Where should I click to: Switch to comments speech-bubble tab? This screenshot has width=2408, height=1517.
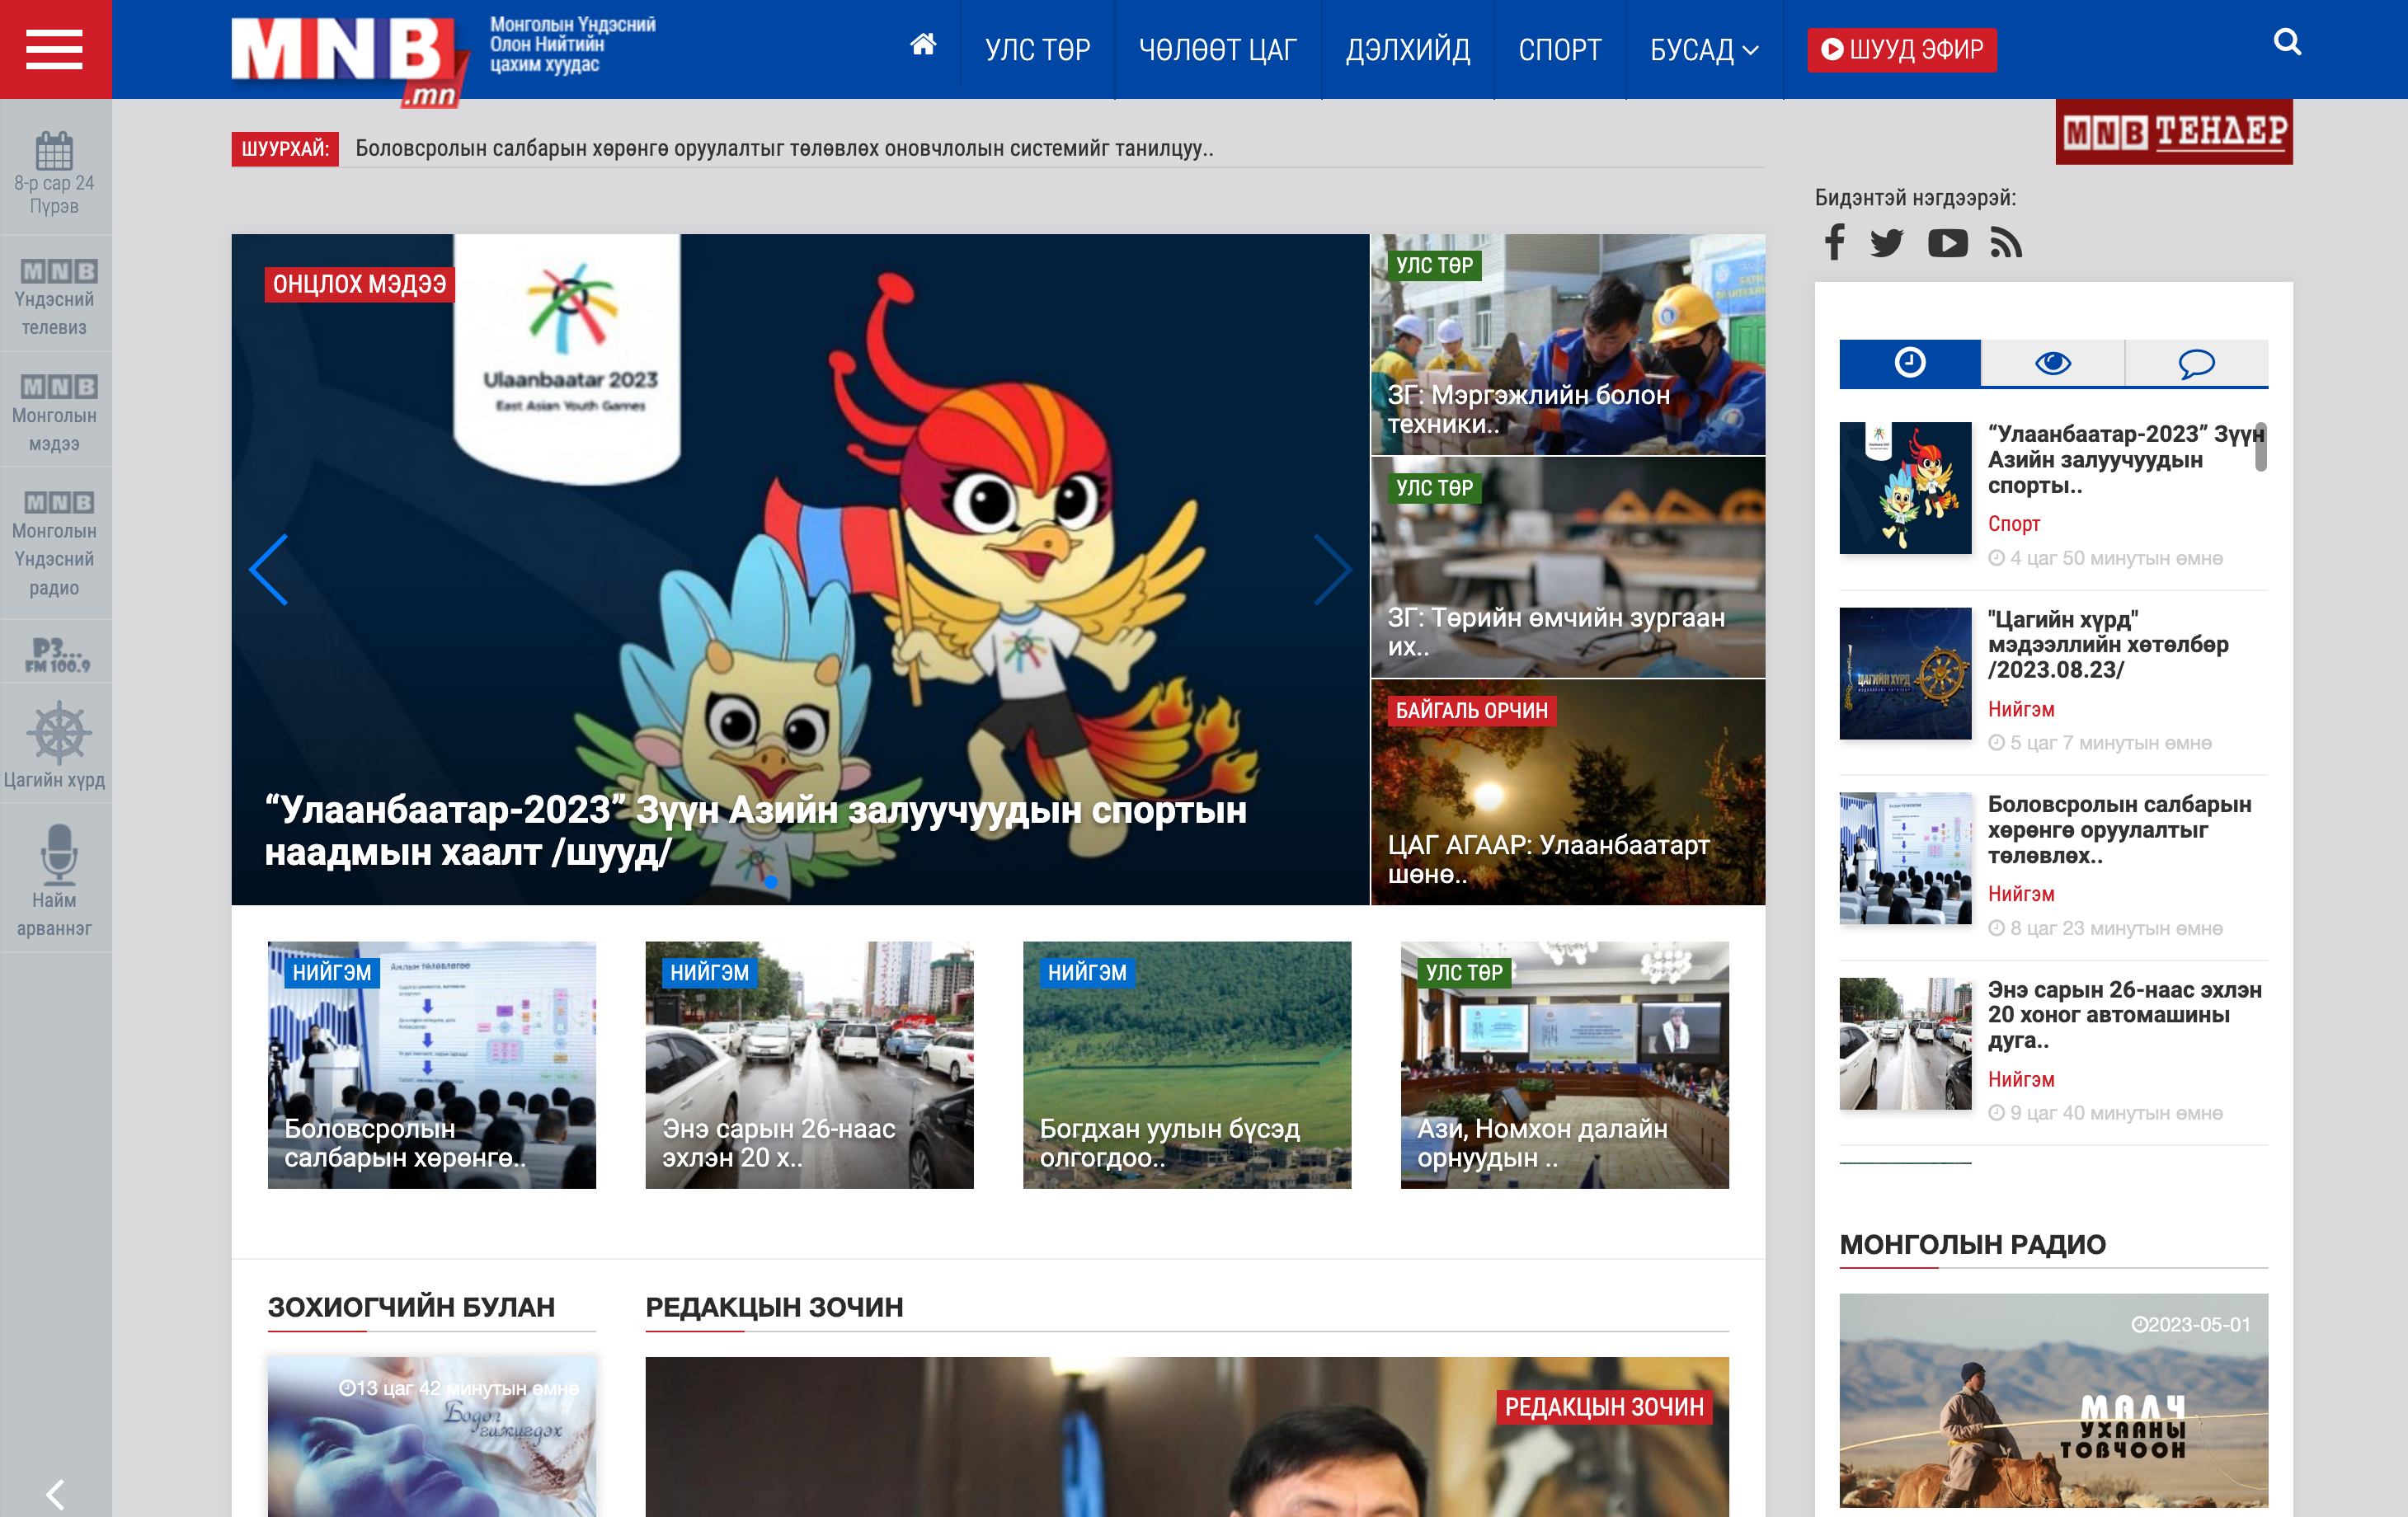pyautogui.click(x=2196, y=363)
